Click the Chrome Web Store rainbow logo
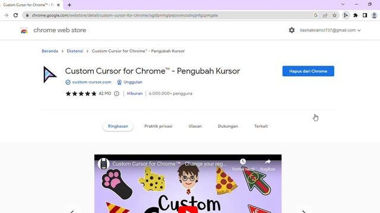The width and height of the screenshot is (380, 213). coord(24,30)
